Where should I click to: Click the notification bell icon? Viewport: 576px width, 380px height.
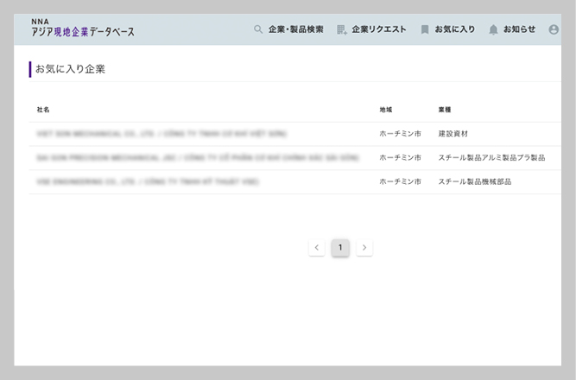(x=493, y=29)
